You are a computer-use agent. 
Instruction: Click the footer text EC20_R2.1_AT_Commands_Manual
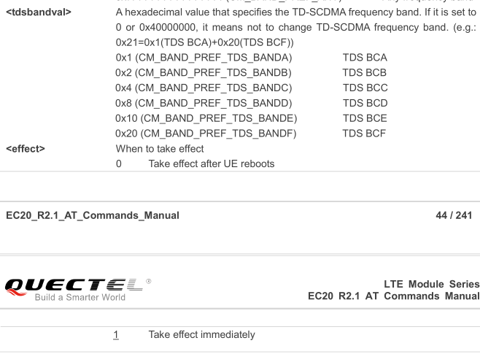[x=93, y=215]
